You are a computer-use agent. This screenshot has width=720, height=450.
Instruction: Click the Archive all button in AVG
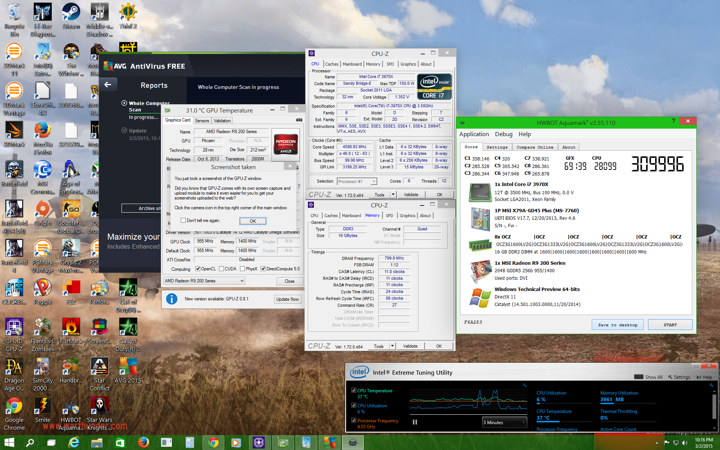click(x=141, y=208)
